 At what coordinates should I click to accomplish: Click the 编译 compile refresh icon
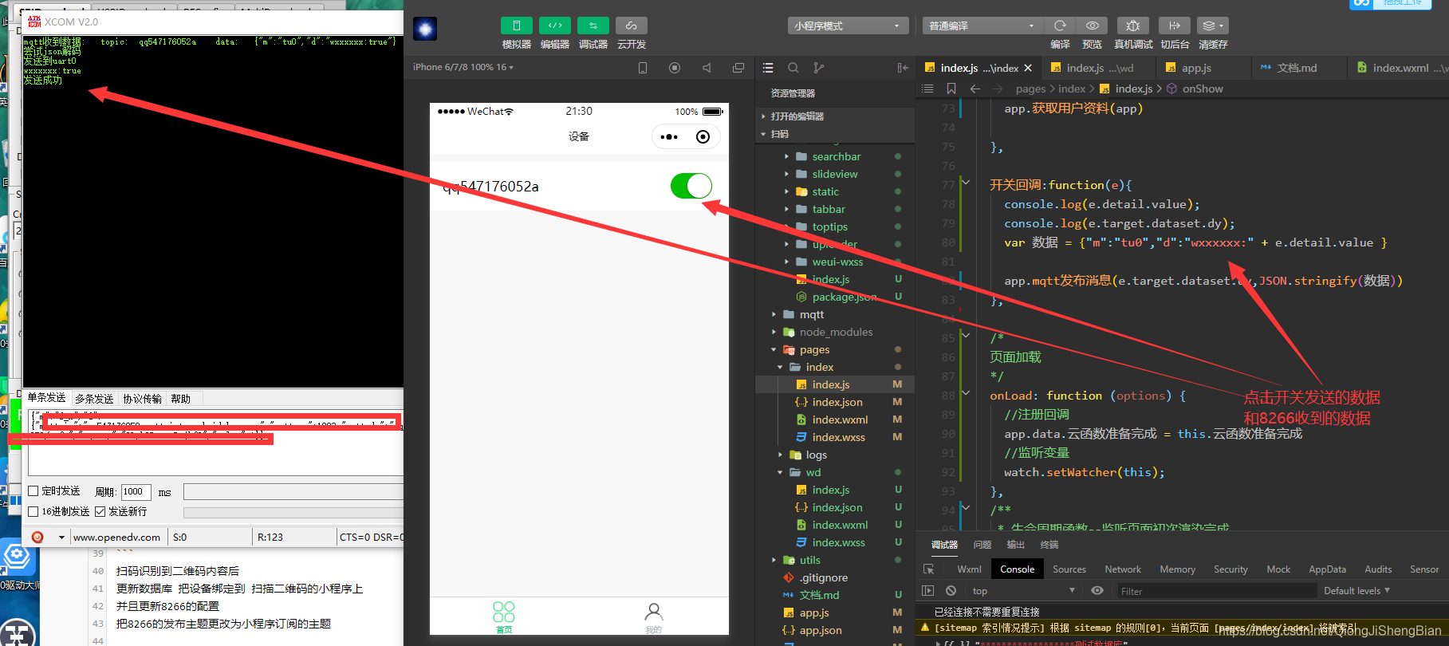[x=1060, y=26]
